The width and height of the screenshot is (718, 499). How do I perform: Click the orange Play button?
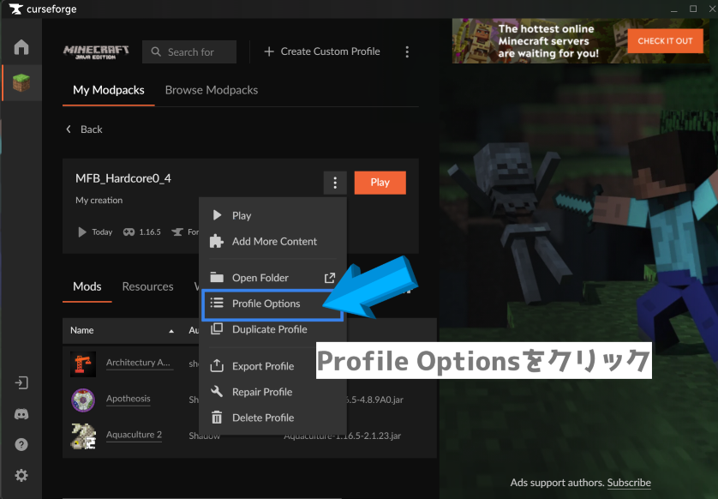pyautogui.click(x=380, y=183)
